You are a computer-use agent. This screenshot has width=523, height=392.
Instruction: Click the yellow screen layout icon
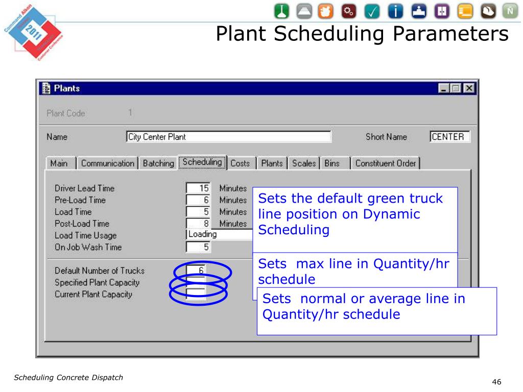point(465,11)
